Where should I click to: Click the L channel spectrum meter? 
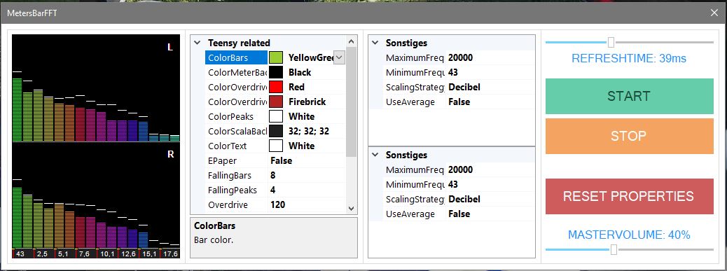tap(96, 88)
